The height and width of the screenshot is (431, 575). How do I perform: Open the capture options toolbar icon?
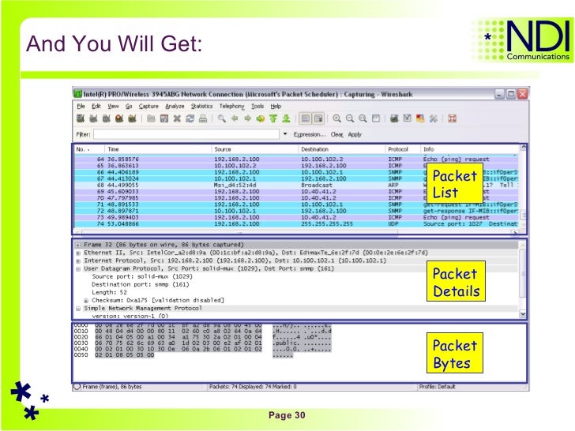(x=93, y=118)
